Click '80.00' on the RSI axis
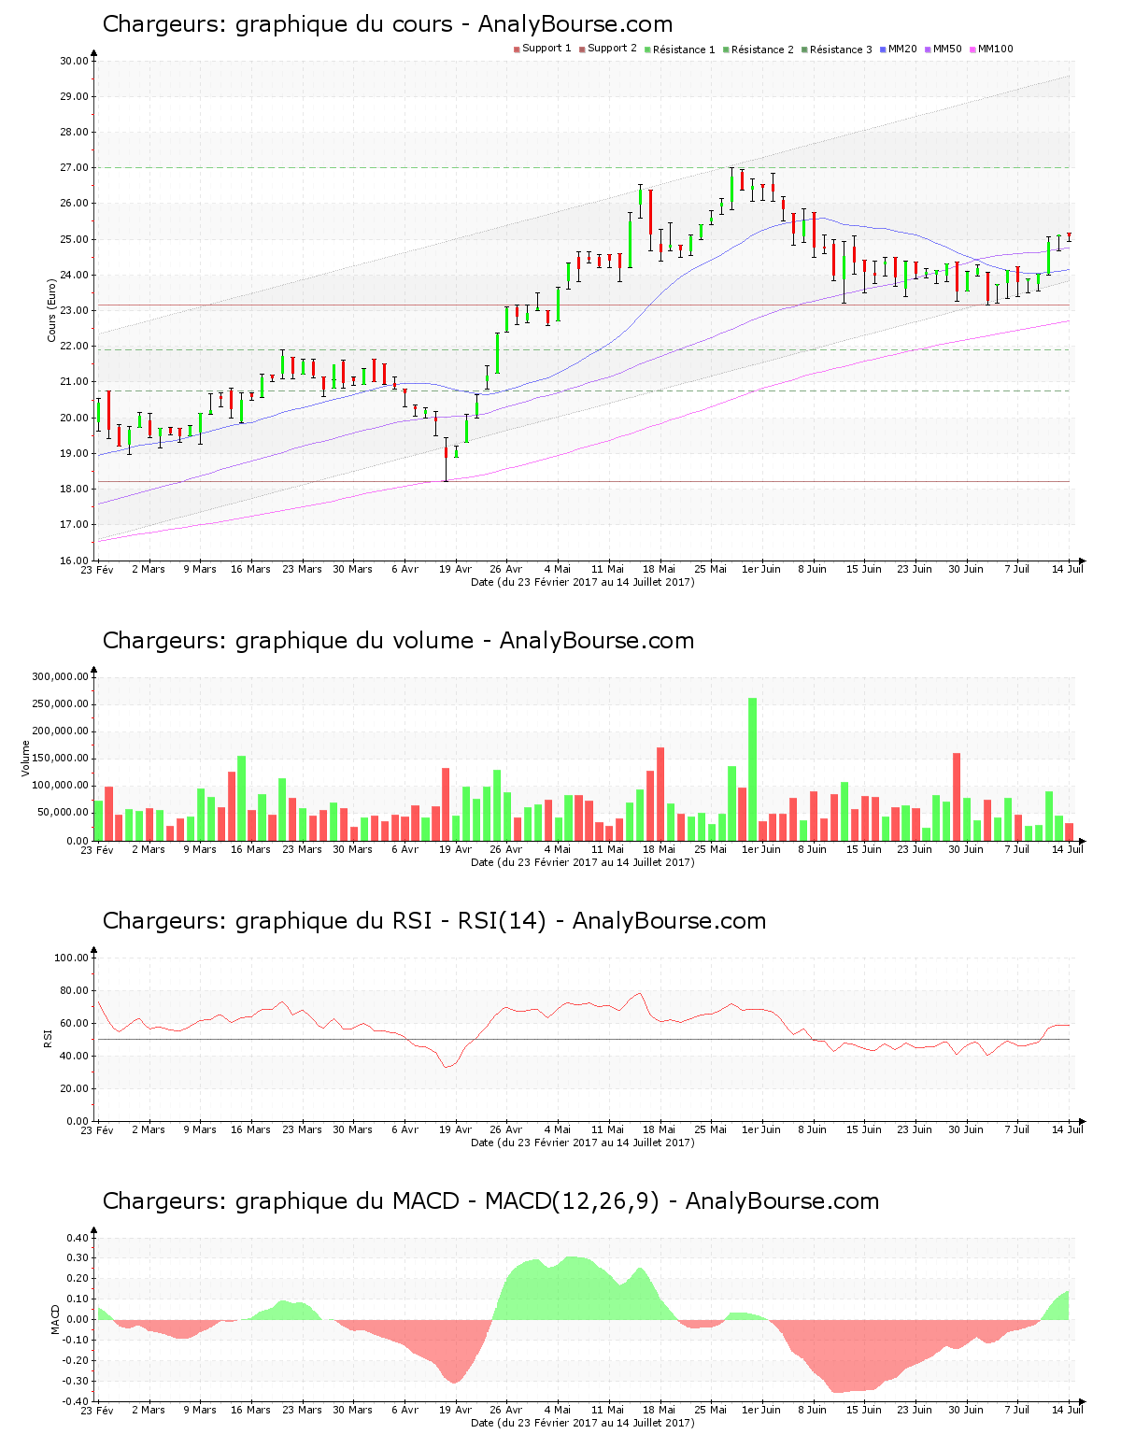1121x1448 pixels. point(74,990)
